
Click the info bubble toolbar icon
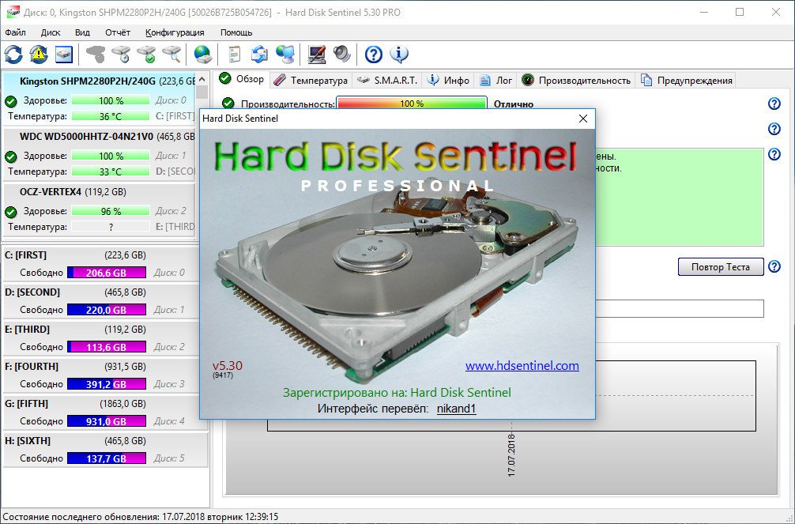click(399, 55)
